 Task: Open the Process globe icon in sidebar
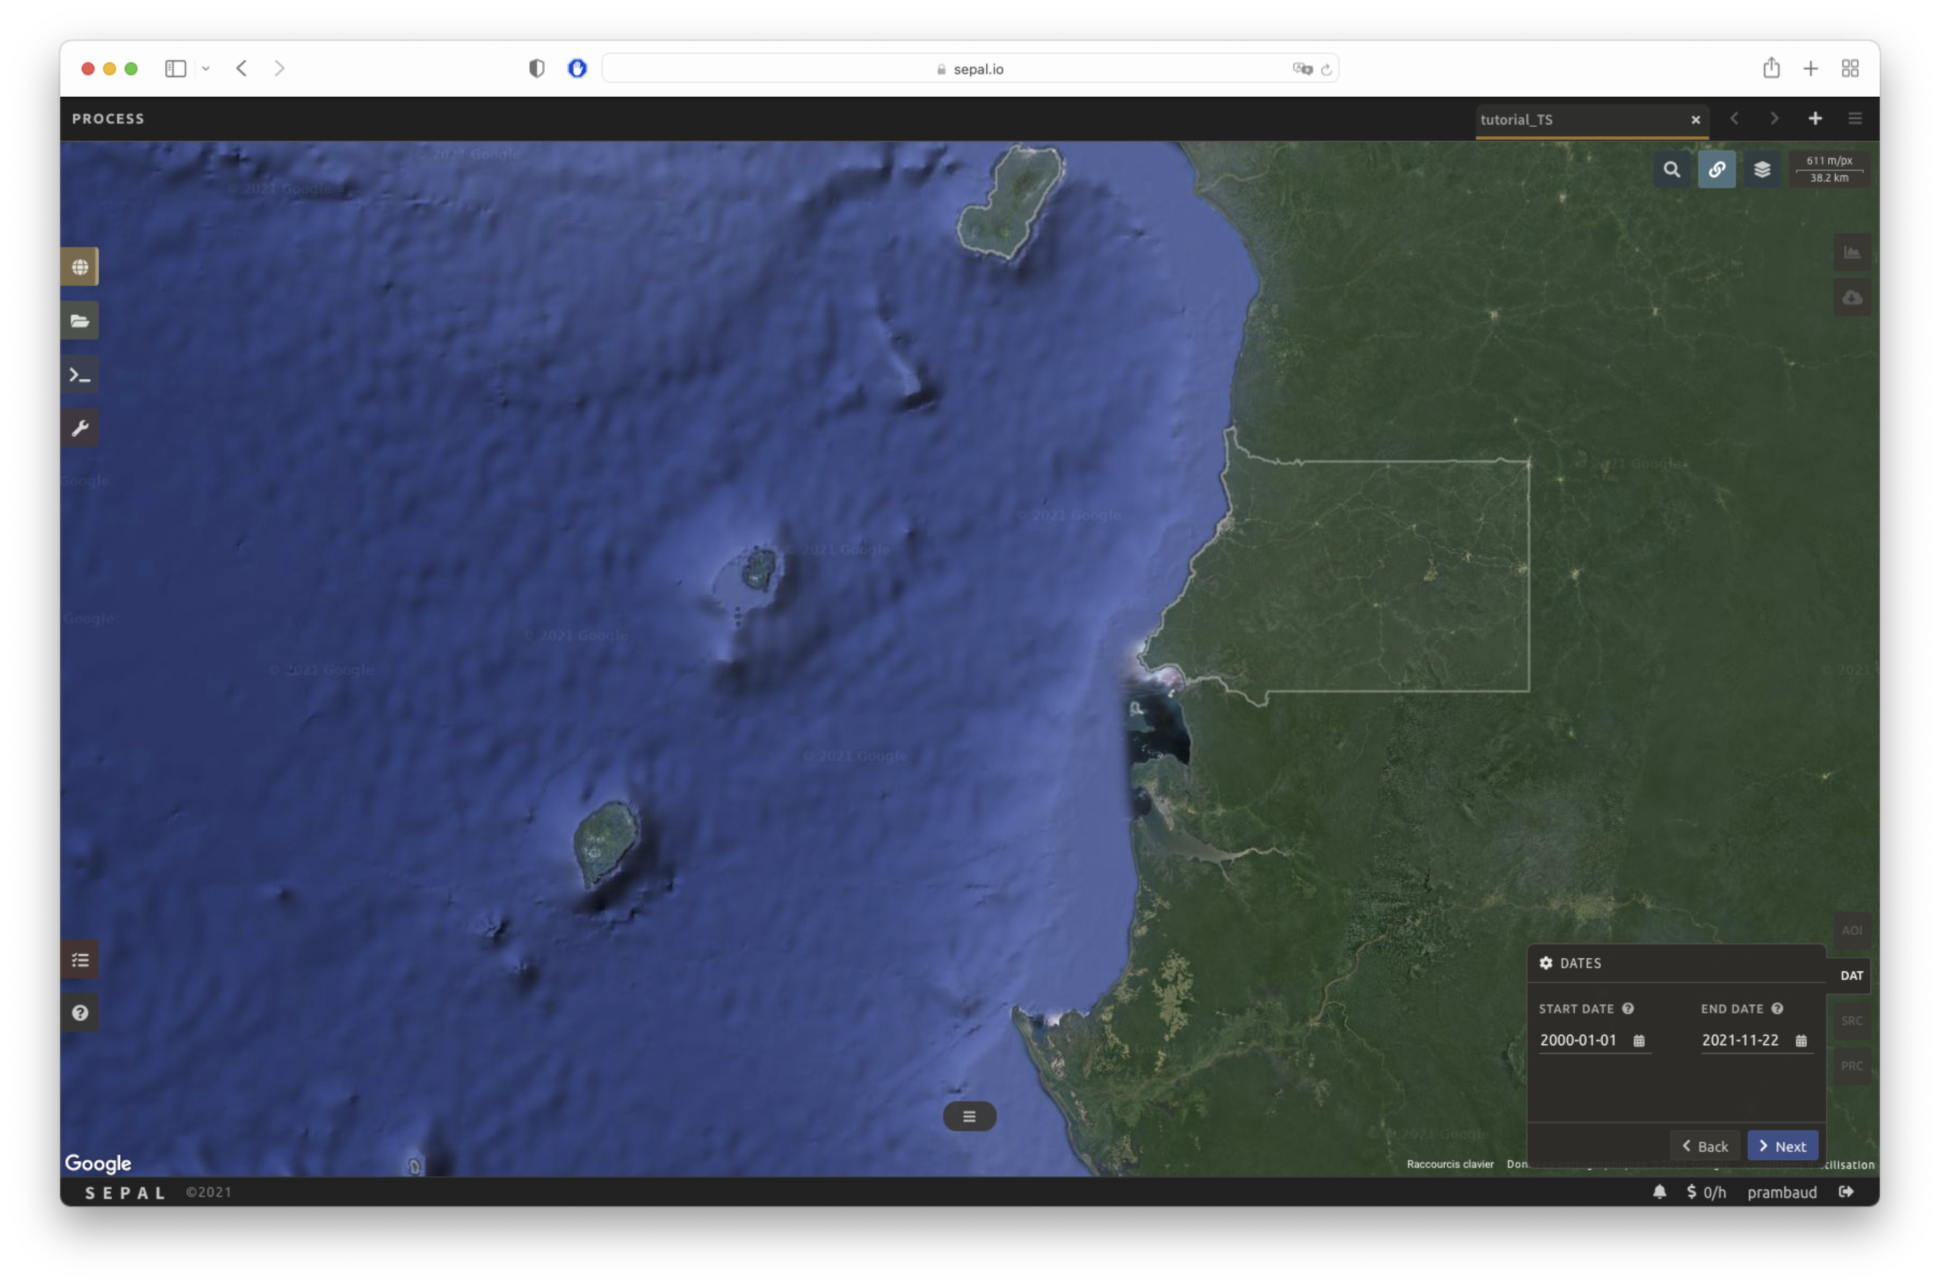[79, 266]
